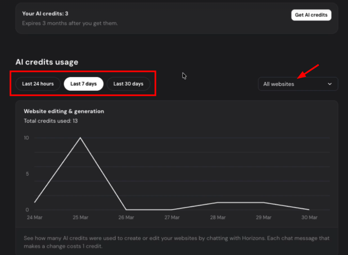Screen dimensions: 348x255
Task: Click the chart line point at 28 Mar
Action: click(x=217, y=202)
